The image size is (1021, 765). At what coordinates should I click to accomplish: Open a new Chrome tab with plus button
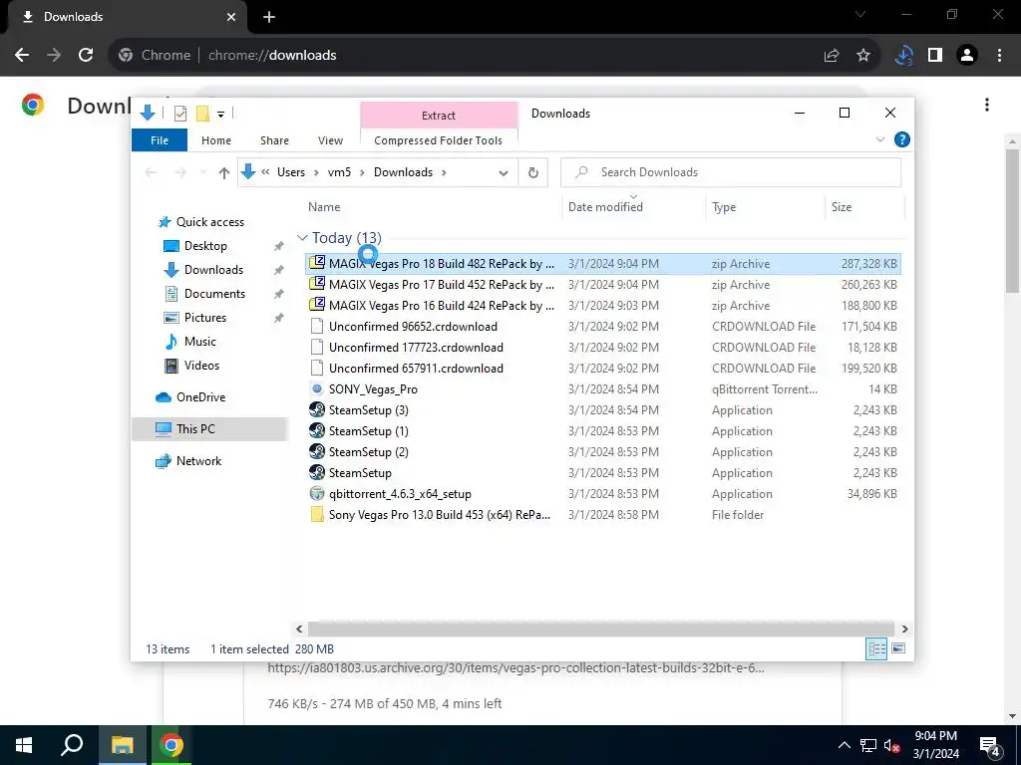point(269,17)
